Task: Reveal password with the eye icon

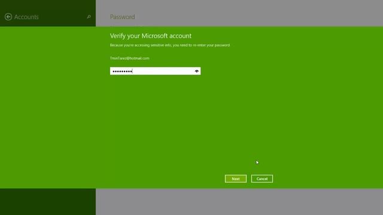Action: click(197, 71)
